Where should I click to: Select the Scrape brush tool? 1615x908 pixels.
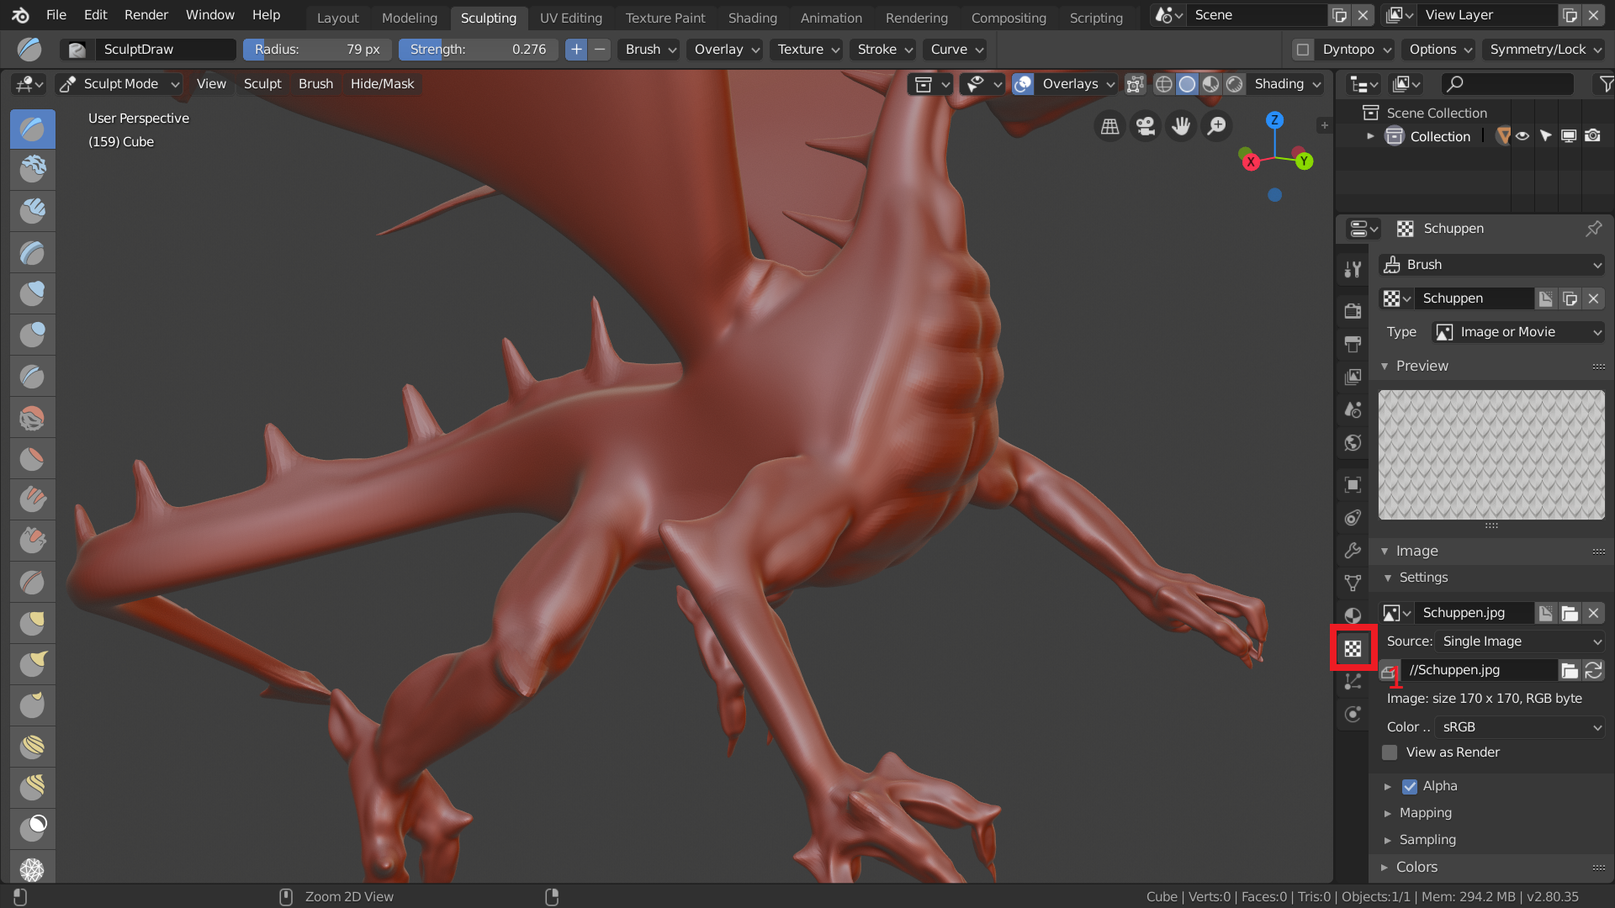(33, 541)
